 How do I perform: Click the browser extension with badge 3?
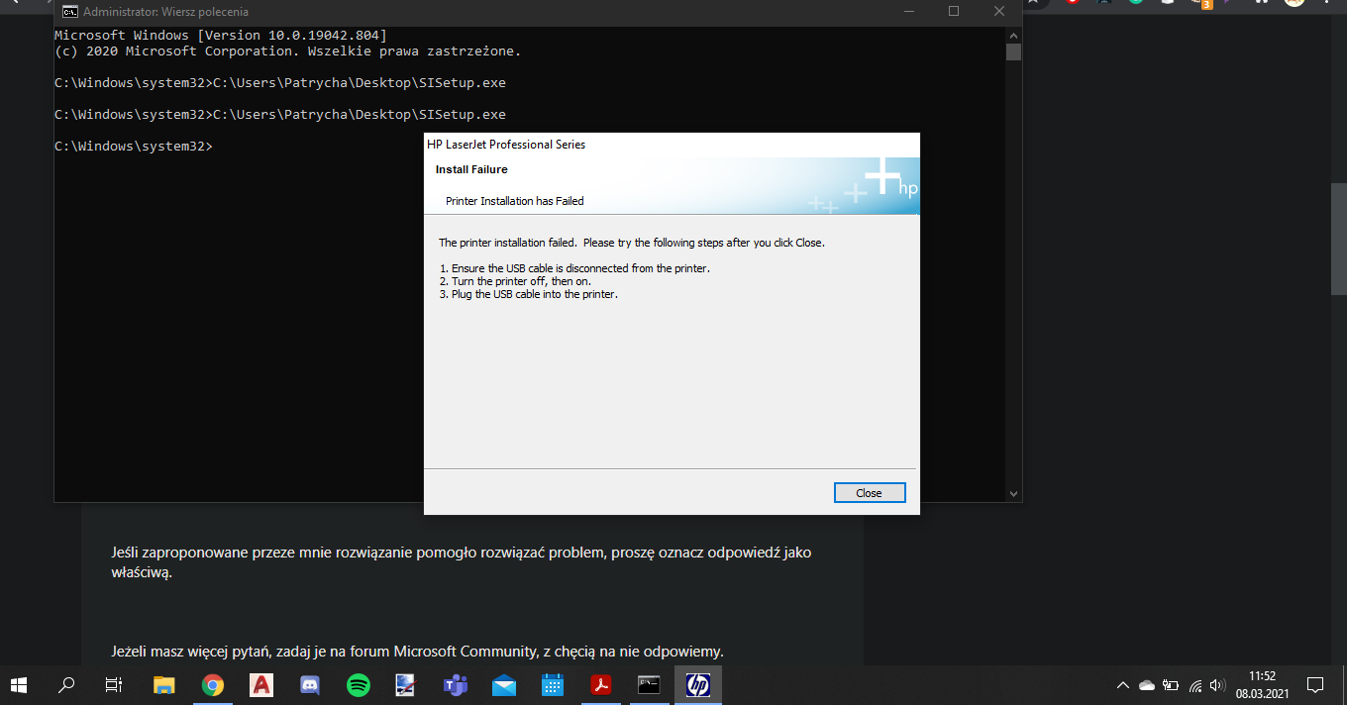(1202, 3)
